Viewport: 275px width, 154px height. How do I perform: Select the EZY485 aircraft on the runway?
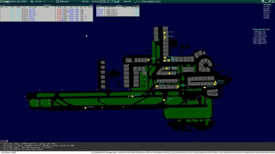[x=85, y=108]
